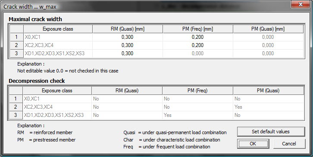Click PM (Freq) 0,000 cell in crack width table
The width and height of the screenshot is (313, 157).
198,53
